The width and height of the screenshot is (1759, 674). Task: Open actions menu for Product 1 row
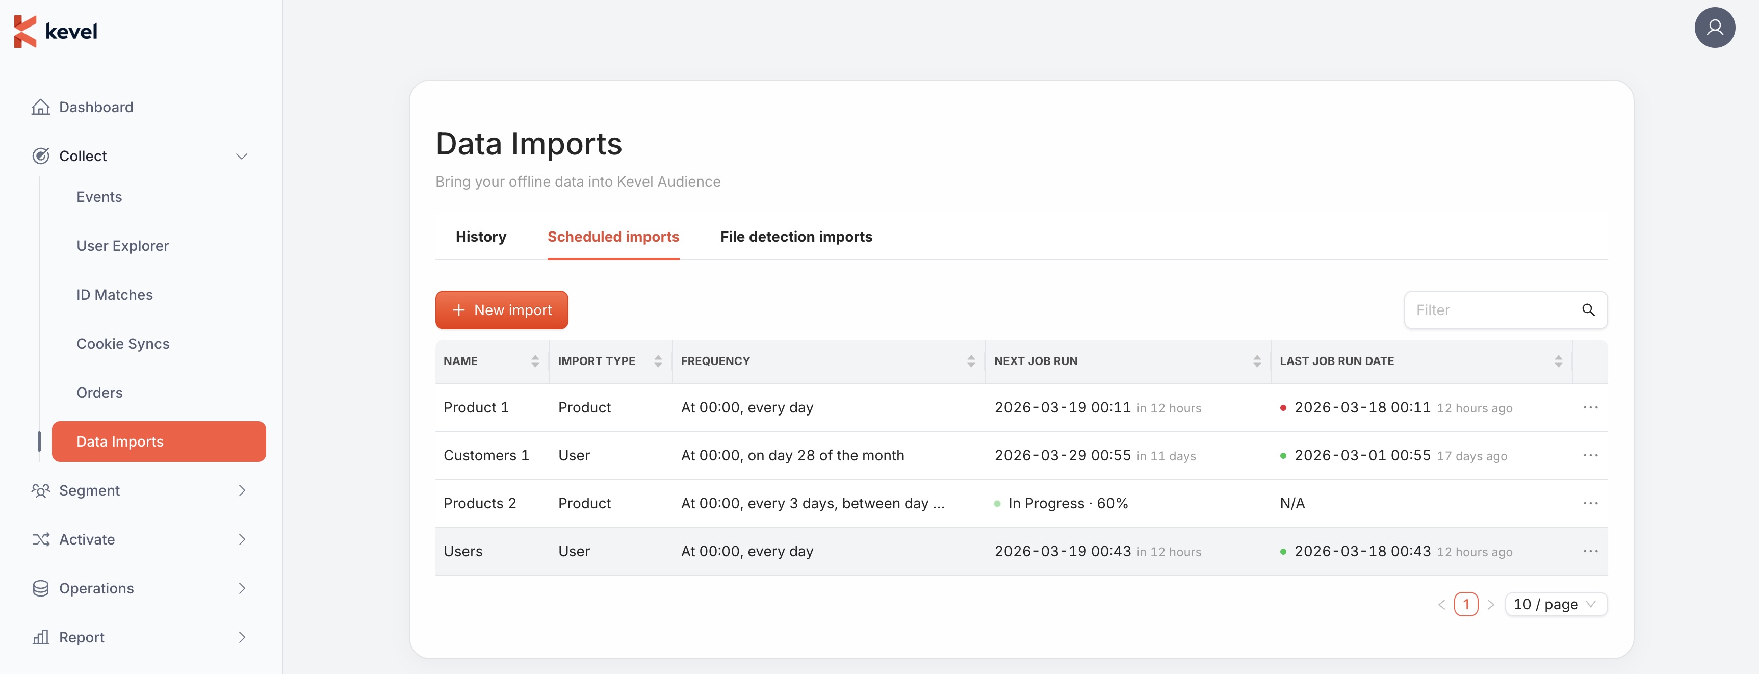[1590, 408]
